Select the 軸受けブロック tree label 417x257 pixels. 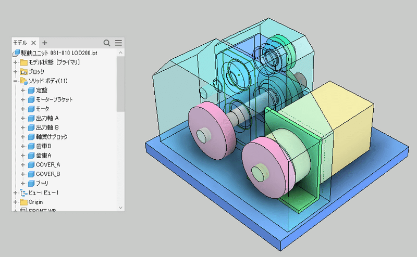52,137
